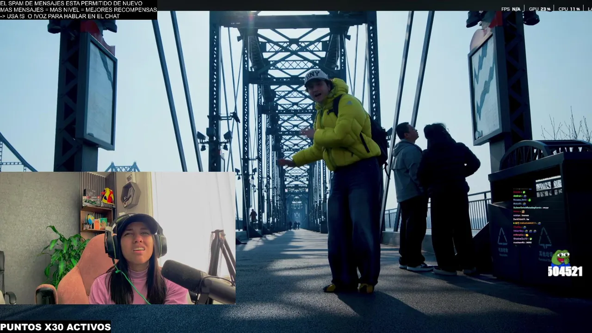The image size is (592, 333).
Task: Click the spam-permitted announcement line
Action: (71, 3)
